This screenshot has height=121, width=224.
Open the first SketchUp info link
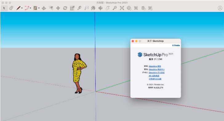click(x=155, y=66)
